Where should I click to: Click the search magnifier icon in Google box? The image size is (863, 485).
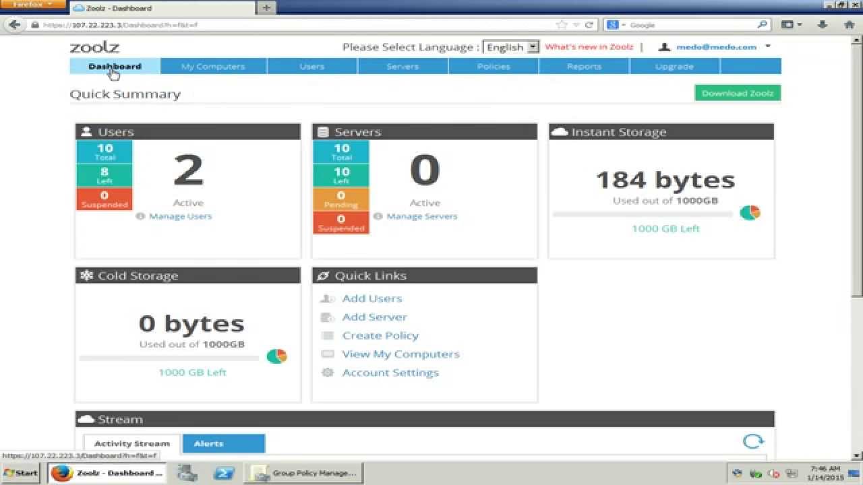[762, 25]
